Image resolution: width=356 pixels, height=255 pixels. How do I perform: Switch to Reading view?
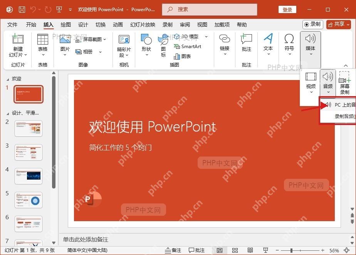pyautogui.click(x=250, y=250)
